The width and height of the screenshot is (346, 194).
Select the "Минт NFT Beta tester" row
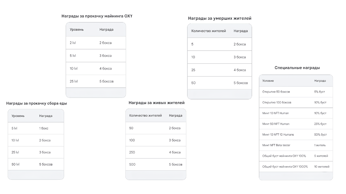coord(296,145)
